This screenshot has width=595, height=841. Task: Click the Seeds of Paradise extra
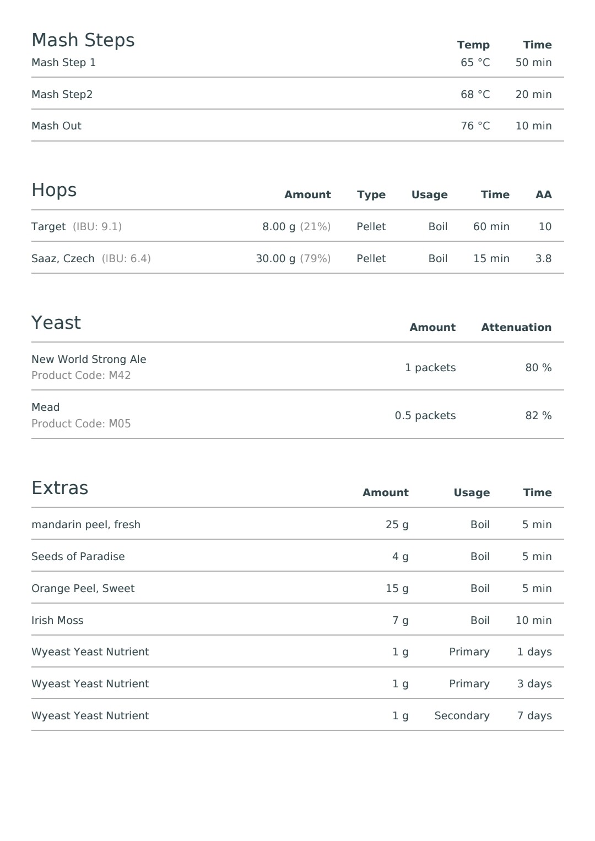[x=78, y=556]
